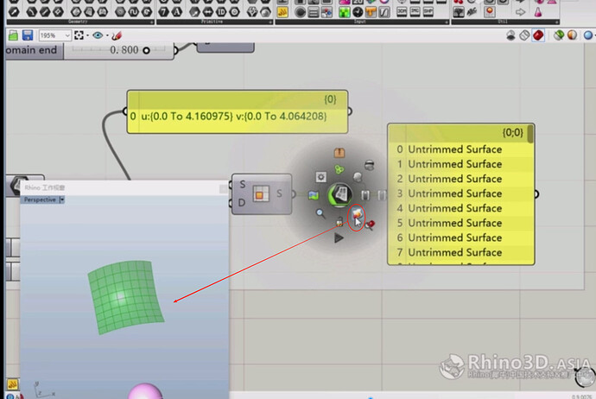
Task: Click the Isotrim S input grip
Action: 231,185
